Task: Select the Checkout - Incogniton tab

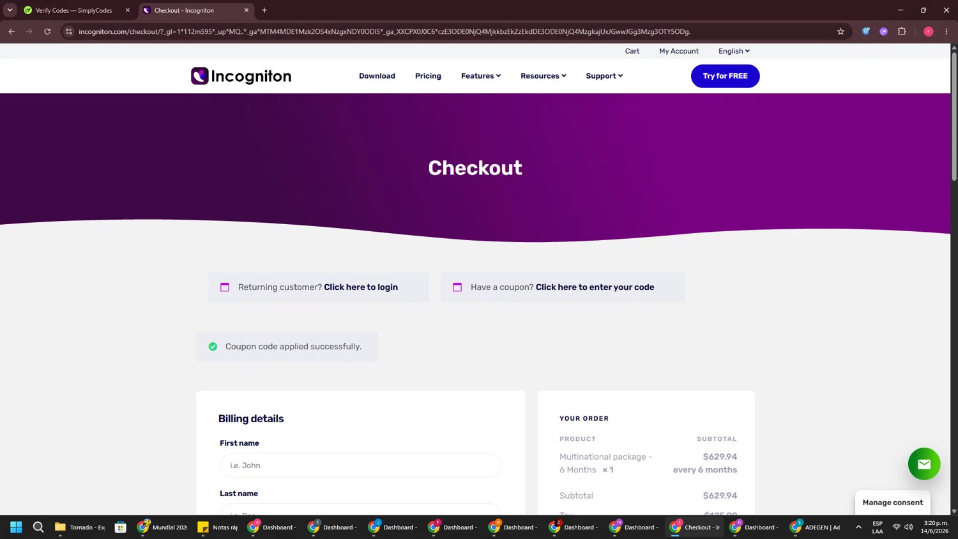Action: 184,10
